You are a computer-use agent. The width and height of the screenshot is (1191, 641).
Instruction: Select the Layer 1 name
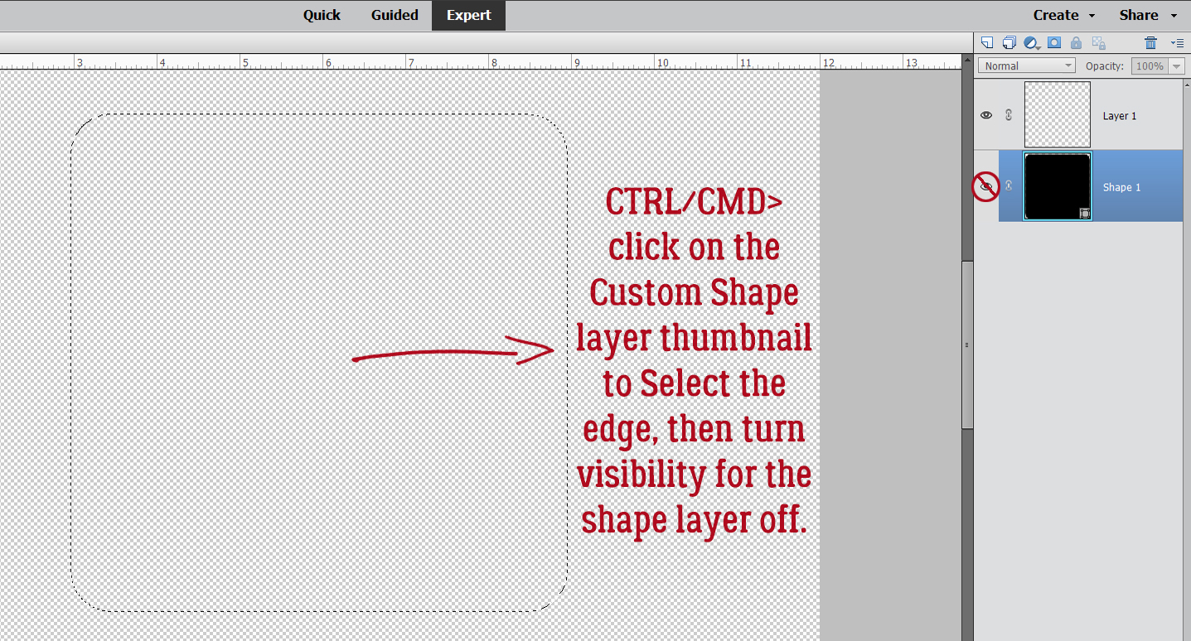click(x=1120, y=116)
